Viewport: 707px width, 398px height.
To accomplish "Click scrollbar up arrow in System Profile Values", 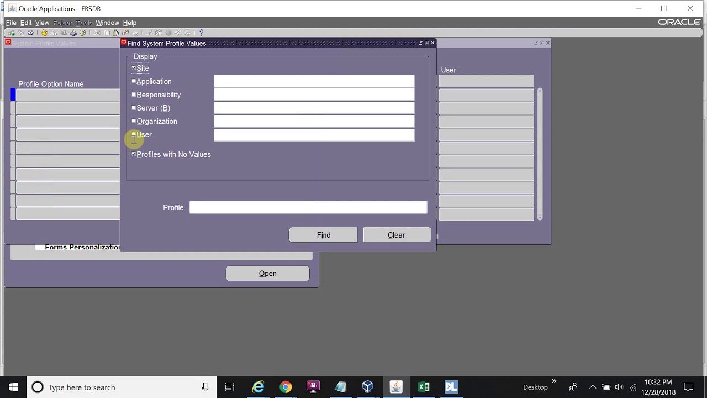I will click(x=540, y=91).
